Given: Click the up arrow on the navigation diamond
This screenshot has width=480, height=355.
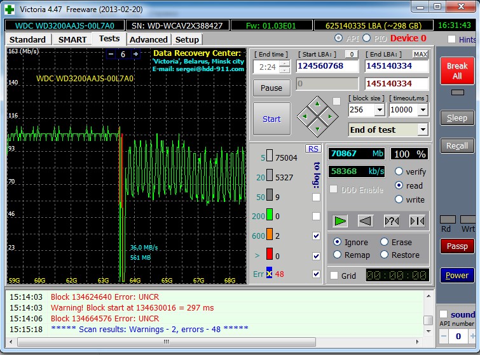Looking at the screenshot, I should 317,104.
